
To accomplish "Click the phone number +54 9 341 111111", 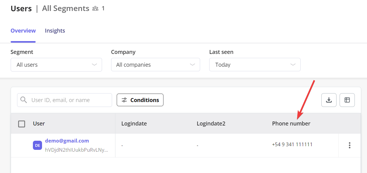I will tap(292, 144).
